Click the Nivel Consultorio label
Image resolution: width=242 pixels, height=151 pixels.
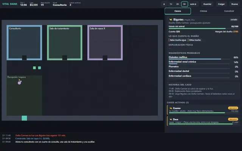pyautogui.click(x=60, y=5)
